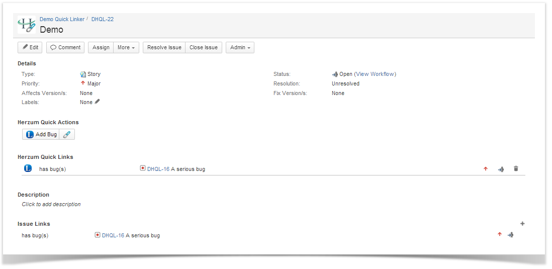Click the bug type icon beside DHQL-16 in Issue Links
This screenshot has width=552, height=269.
coord(98,235)
